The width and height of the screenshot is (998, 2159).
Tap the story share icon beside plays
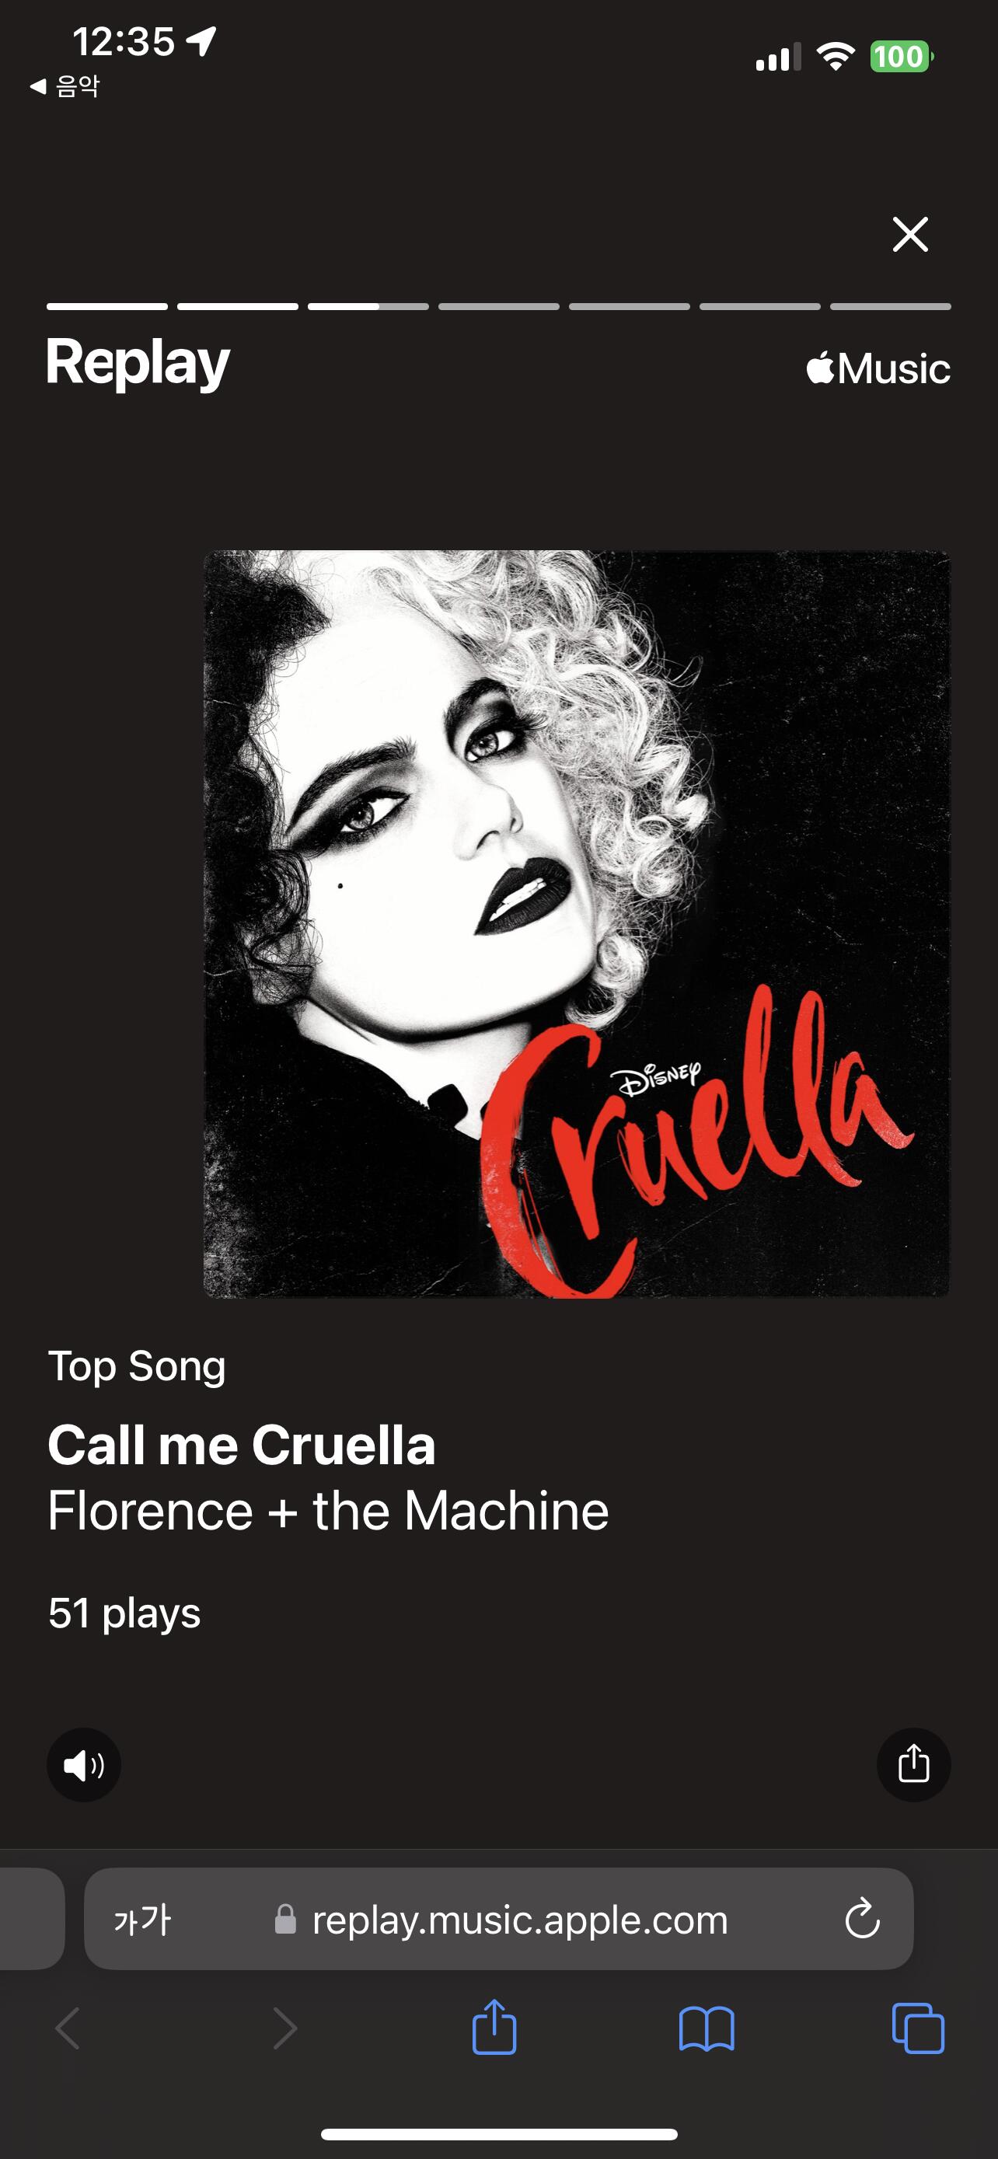click(x=913, y=1764)
